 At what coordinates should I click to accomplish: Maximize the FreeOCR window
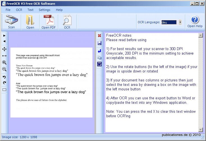point(197,4)
